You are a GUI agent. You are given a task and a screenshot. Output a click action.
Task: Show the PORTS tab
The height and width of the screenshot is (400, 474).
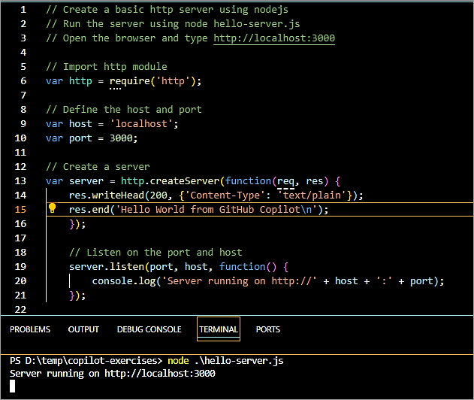(268, 329)
